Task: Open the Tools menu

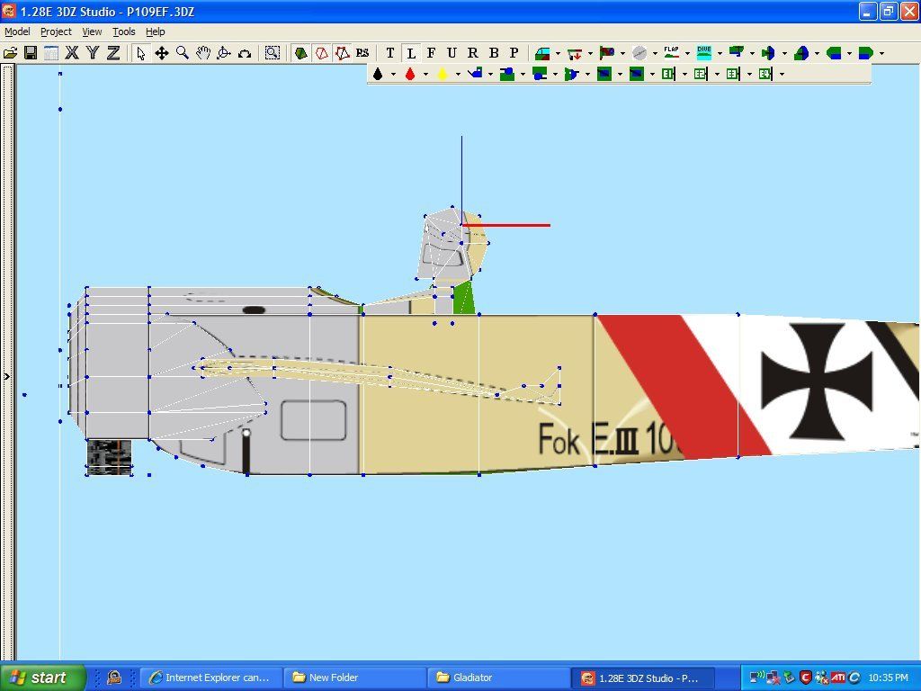Action: coord(124,31)
